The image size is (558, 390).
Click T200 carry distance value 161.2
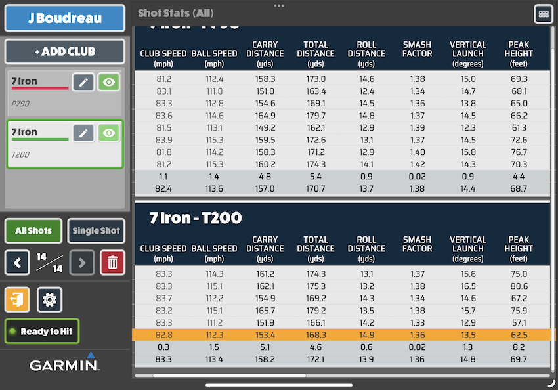[x=265, y=274]
